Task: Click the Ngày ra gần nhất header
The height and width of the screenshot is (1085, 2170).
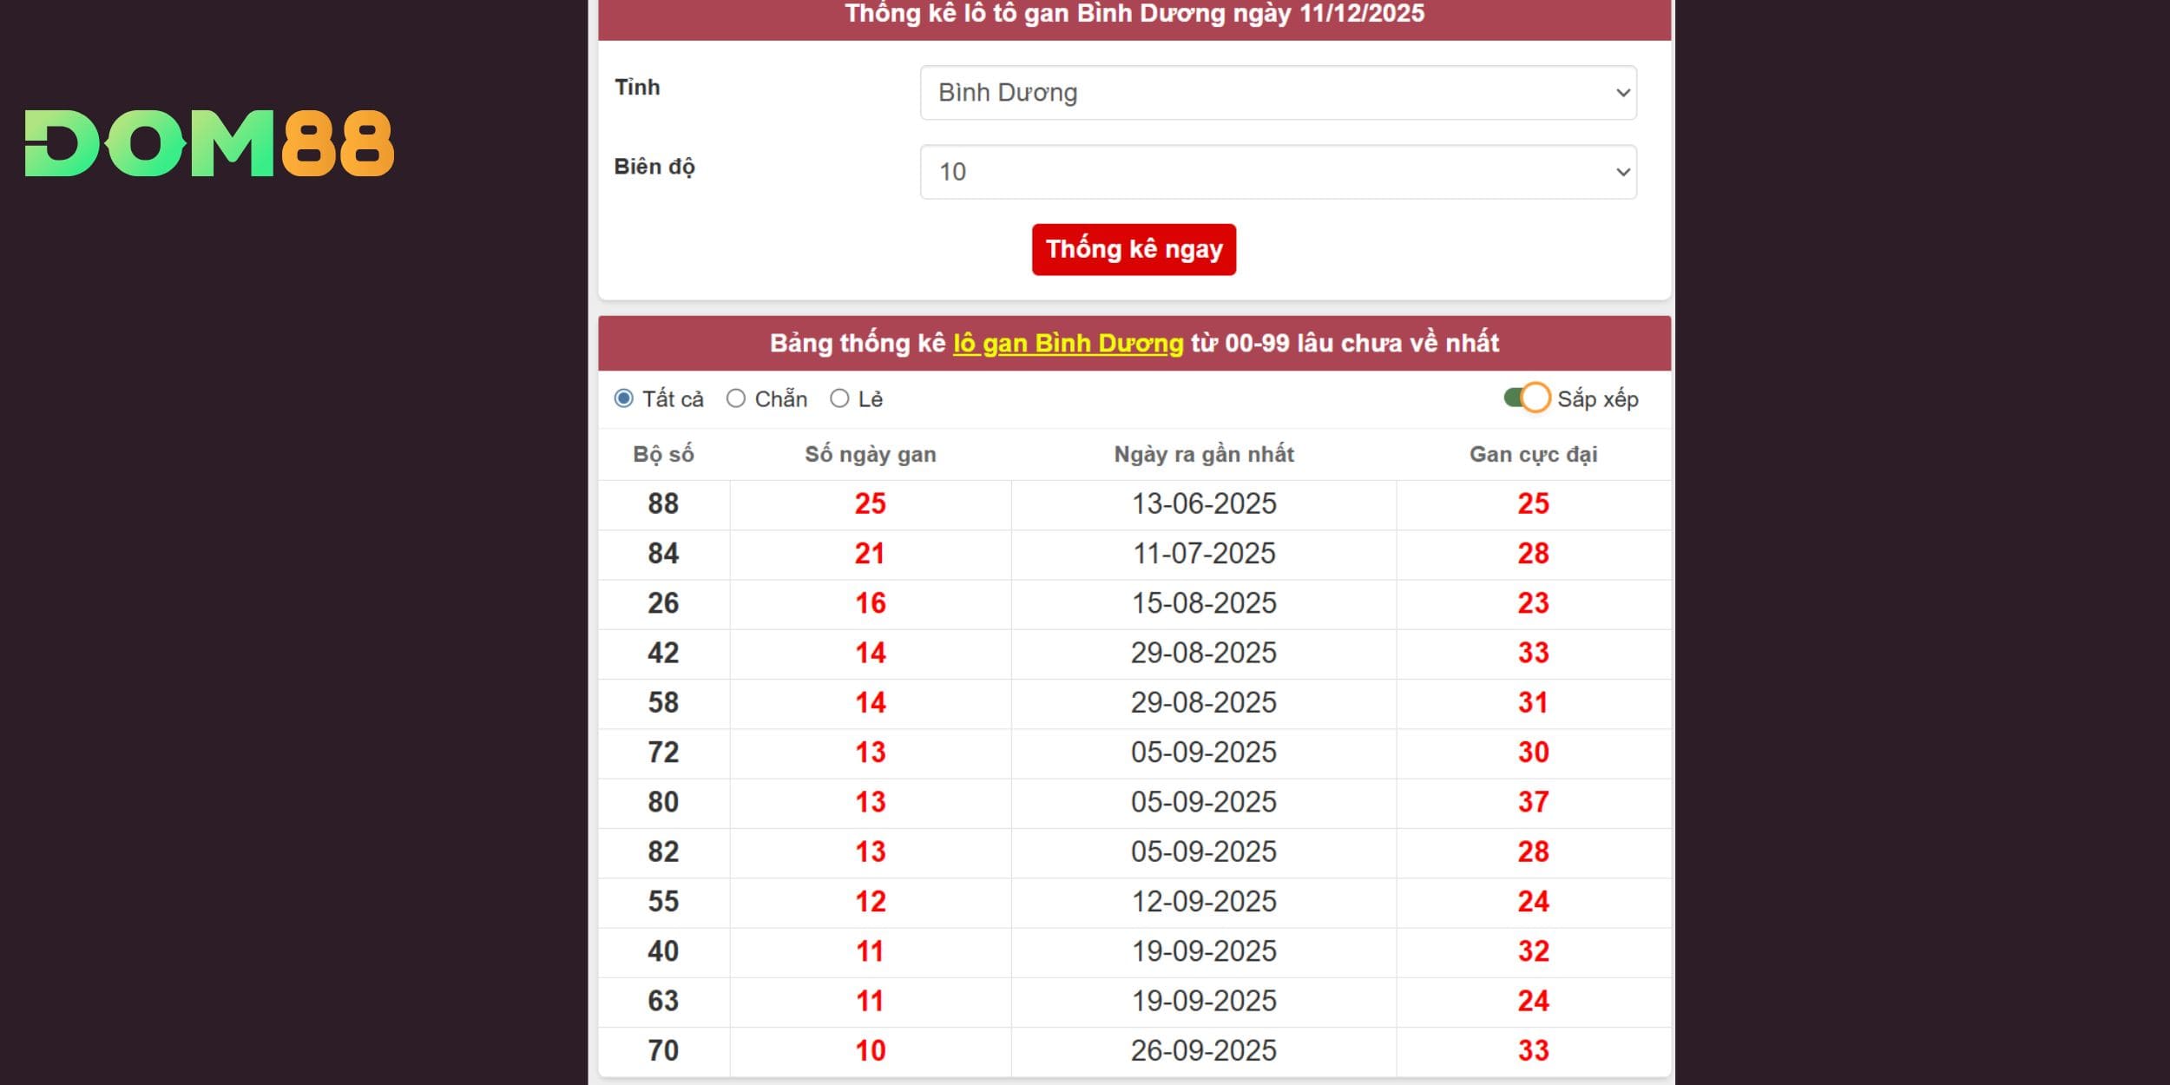Action: (1203, 454)
